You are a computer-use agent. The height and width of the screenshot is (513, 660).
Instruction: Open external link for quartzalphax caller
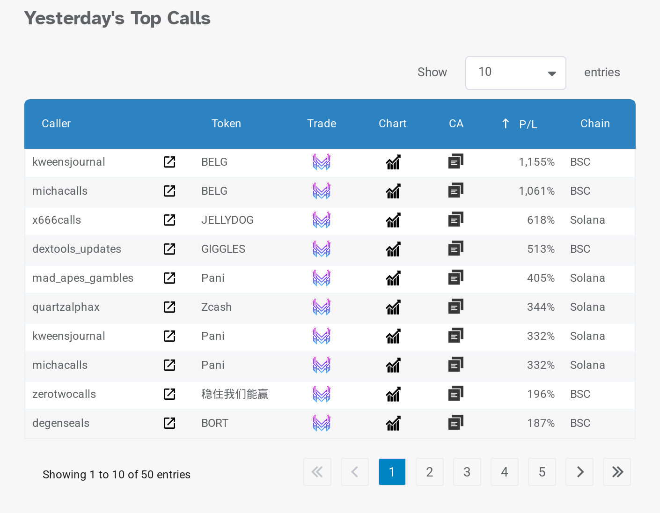pyautogui.click(x=169, y=307)
